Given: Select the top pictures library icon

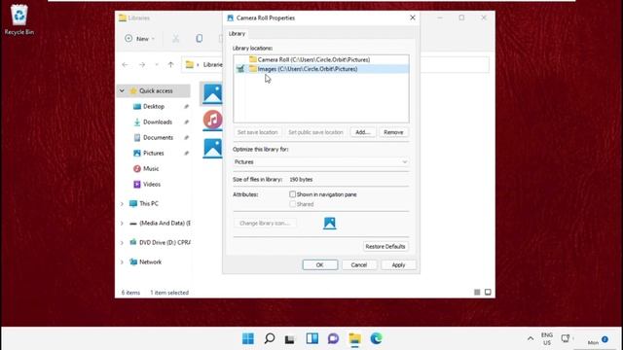Looking at the screenshot, I should click(212, 93).
